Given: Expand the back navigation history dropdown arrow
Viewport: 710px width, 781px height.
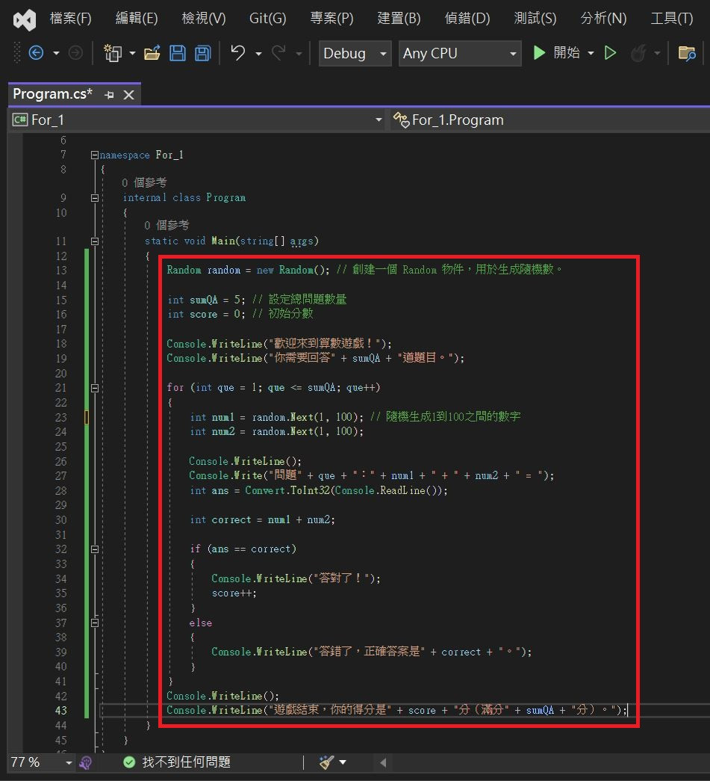Looking at the screenshot, I should [x=56, y=53].
